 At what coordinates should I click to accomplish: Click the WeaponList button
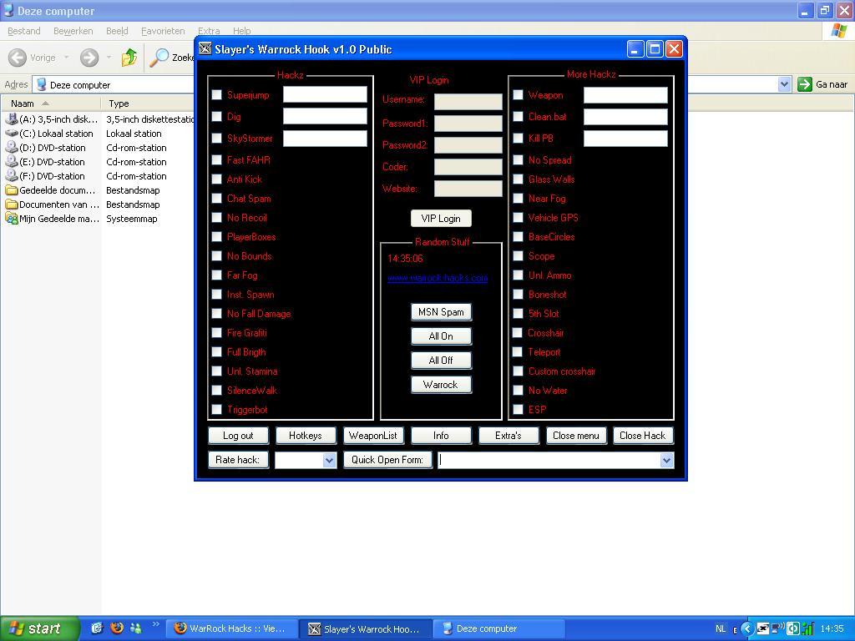(x=373, y=435)
